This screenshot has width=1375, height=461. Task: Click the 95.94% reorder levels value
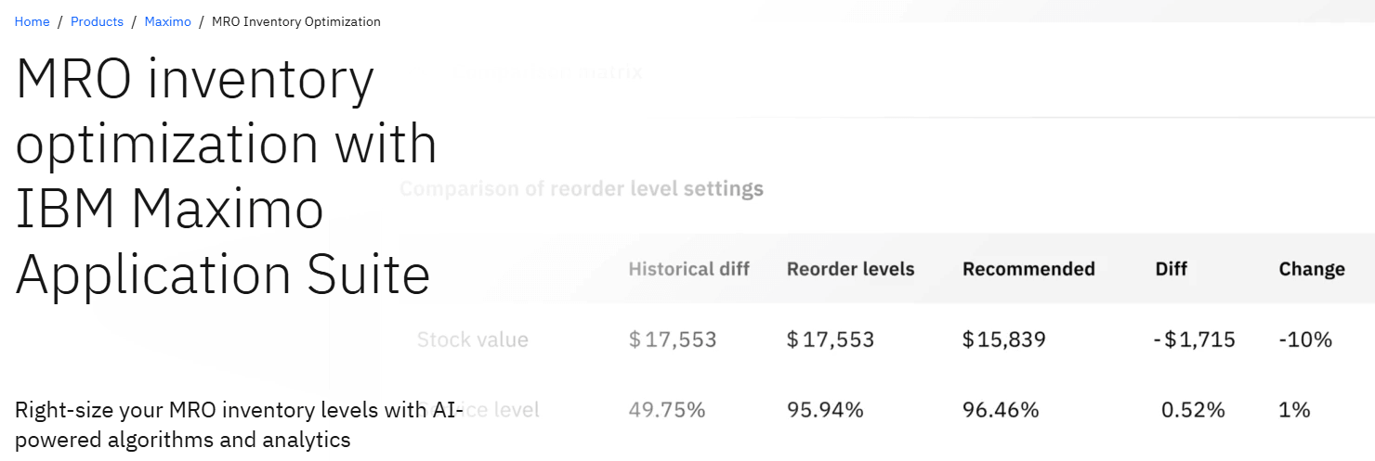(825, 409)
